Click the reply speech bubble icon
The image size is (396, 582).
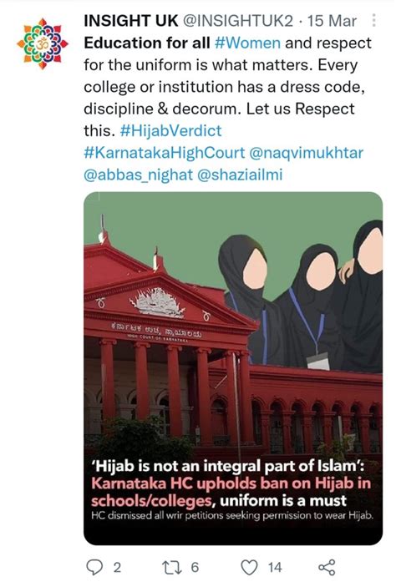(94, 567)
